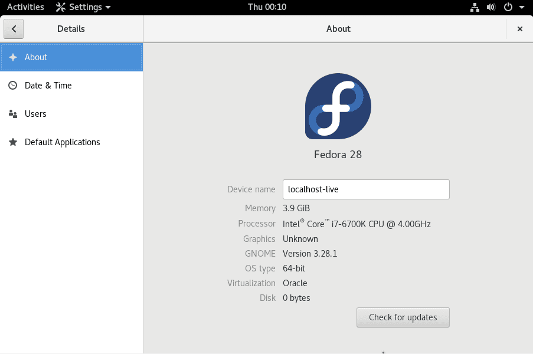Click the About header title

[338, 29]
